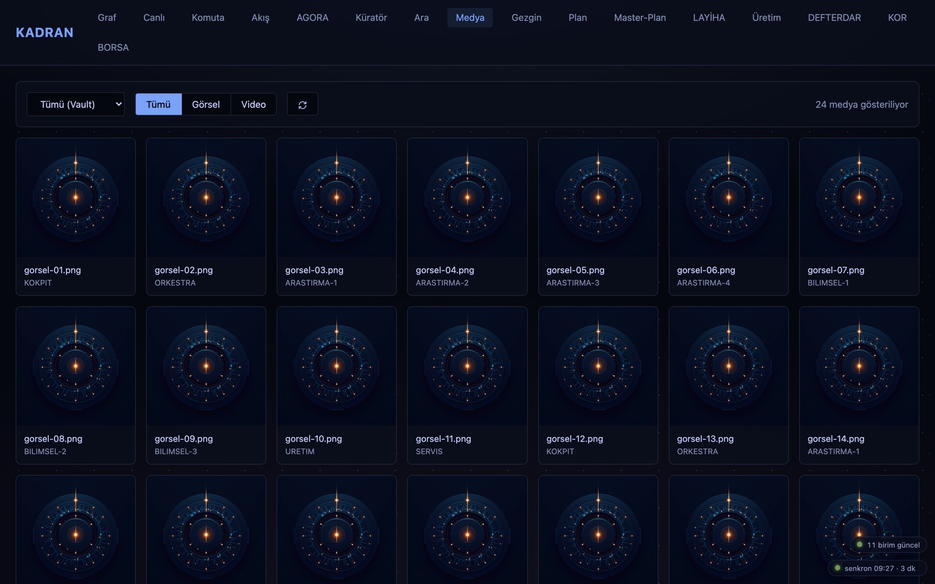Click the senkron 09:27 status badge

tap(877, 568)
